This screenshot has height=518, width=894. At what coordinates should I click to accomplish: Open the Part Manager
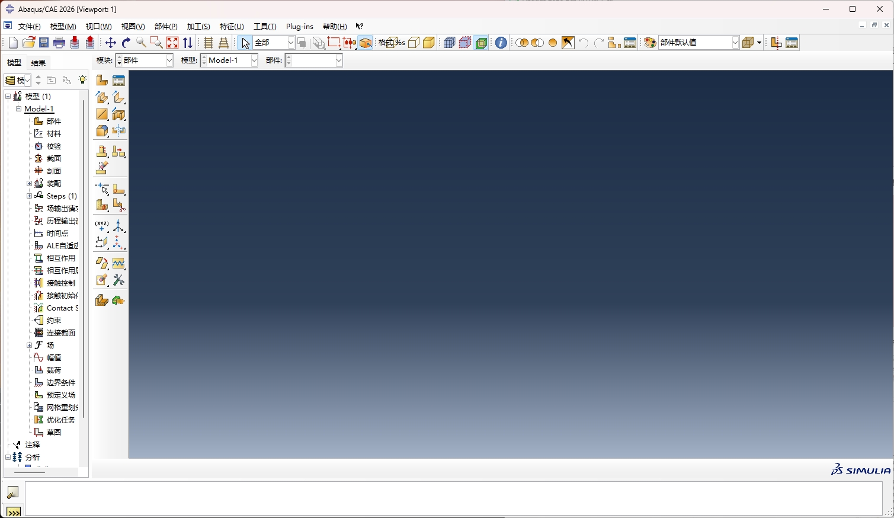coord(119,79)
